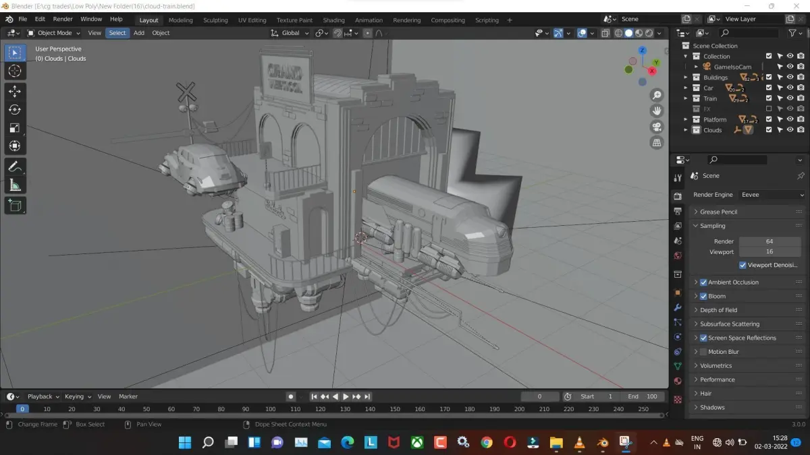The height and width of the screenshot is (455, 810).
Task: Switch to the UV Editing workspace tab
Action: (x=252, y=20)
